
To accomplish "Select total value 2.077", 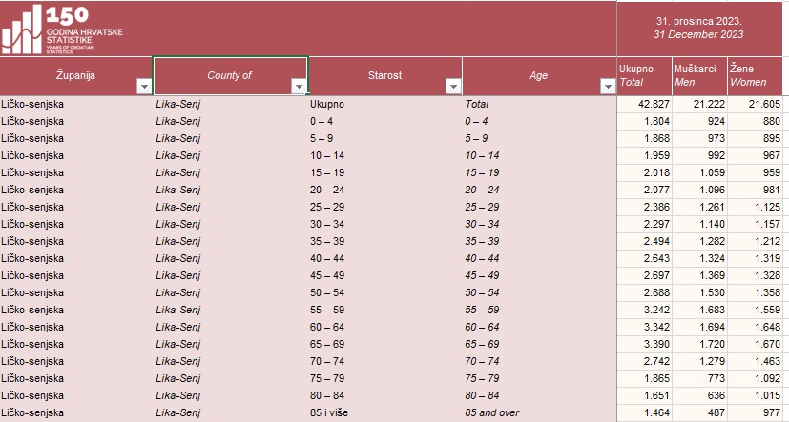I will (645, 190).
